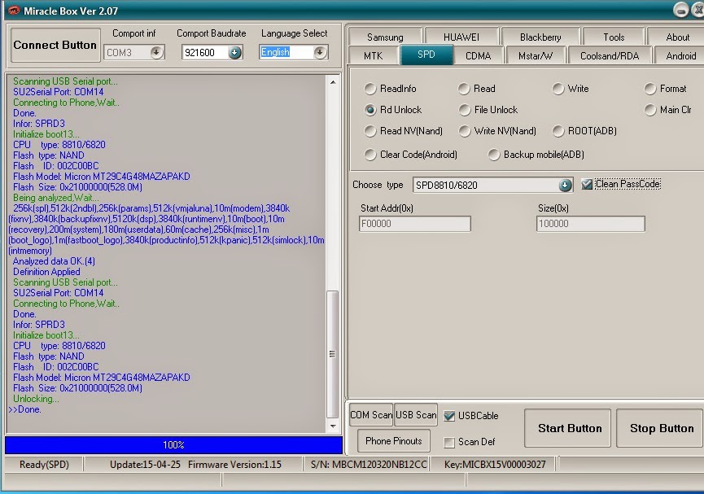Open the Tools tab

(614, 37)
